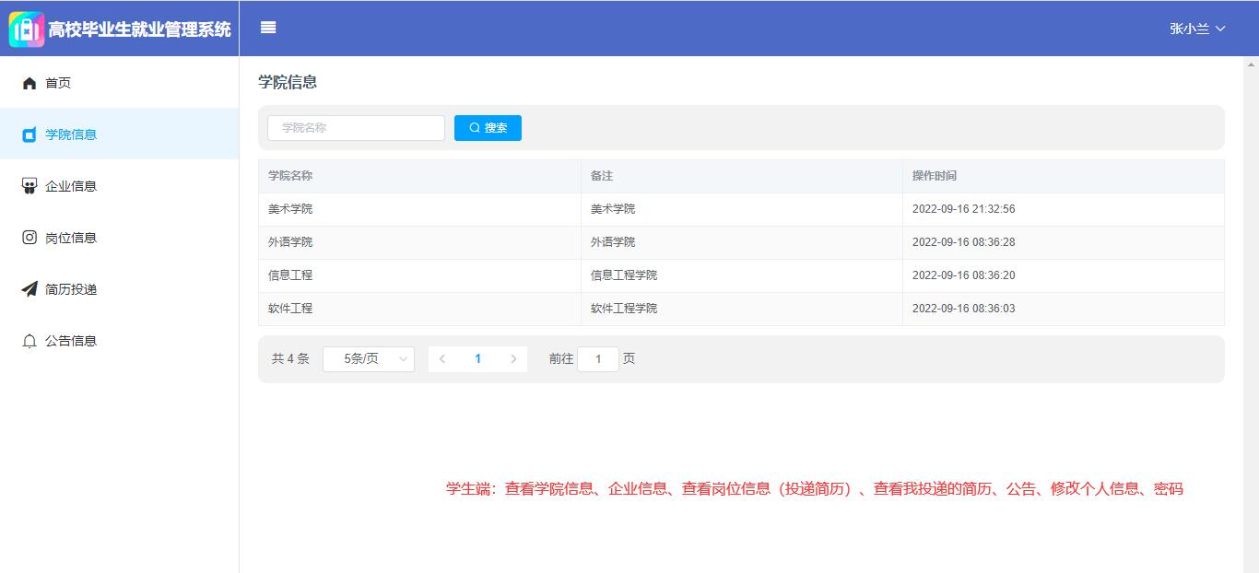
Task: Click the system logo icon in header
Action: (x=27, y=29)
